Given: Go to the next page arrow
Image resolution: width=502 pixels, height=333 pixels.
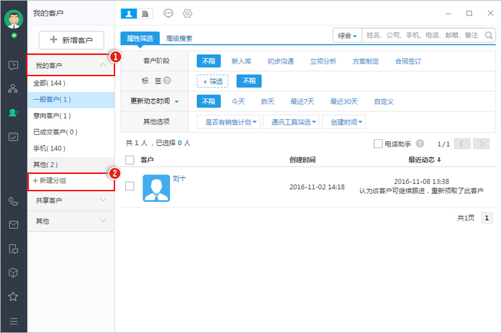Looking at the screenshot, I should (481, 144).
